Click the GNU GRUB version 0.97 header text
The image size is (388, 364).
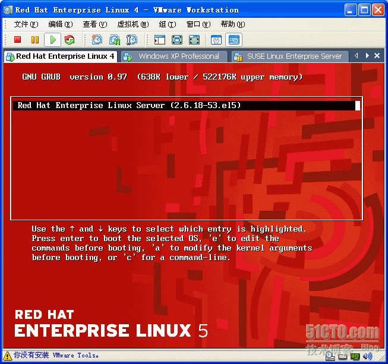click(x=74, y=77)
